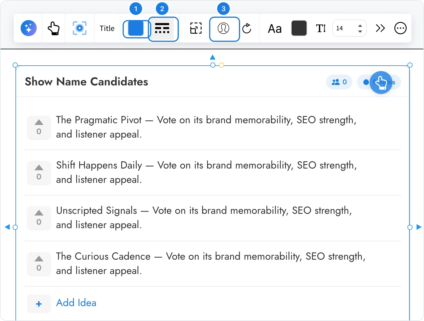Select The Curious Cadence idea text
424x321 pixels.
pyautogui.click(x=211, y=263)
